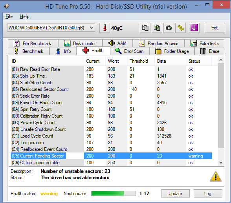Image resolution: width=231 pixels, height=203 pixels.
Task: Click the Worst column header
Action: (116, 61)
